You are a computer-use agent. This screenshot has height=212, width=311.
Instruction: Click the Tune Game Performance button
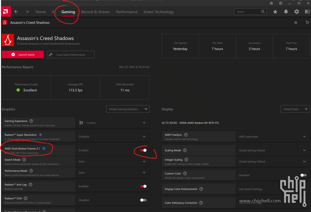71,55
